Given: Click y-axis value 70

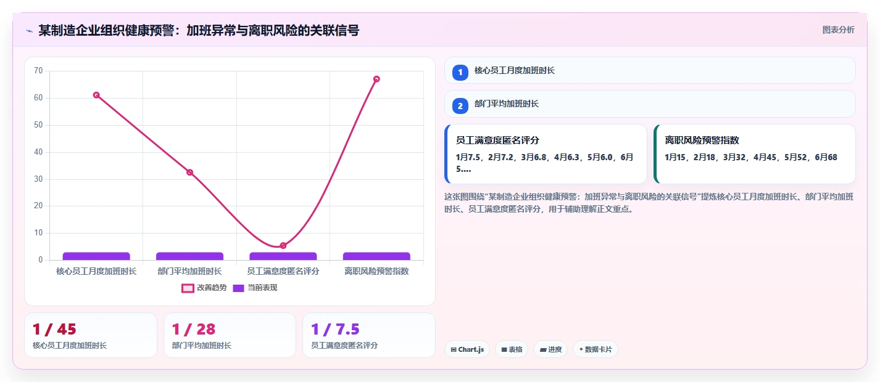Looking at the screenshot, I should click(x=38, y=71).
